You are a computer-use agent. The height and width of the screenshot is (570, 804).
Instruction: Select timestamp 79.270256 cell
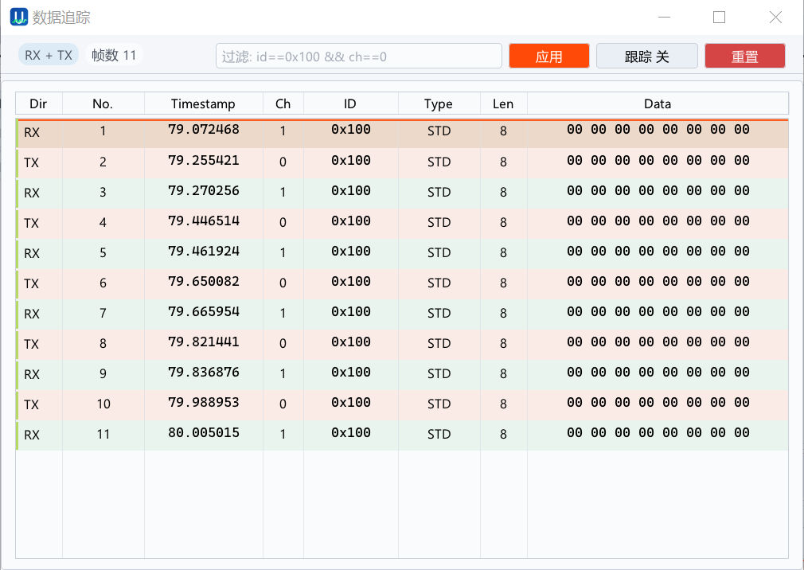(x=204, y=191)
